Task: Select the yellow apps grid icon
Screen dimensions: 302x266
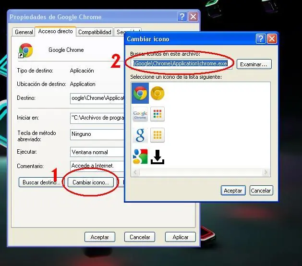Action: coord(157,135)
